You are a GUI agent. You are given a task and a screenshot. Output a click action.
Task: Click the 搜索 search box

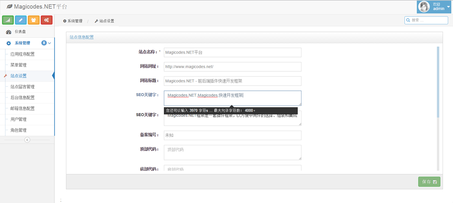[x=426, y=20]
